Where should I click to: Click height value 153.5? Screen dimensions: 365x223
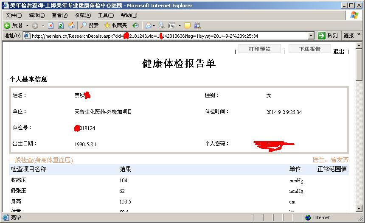click(125, 202)
